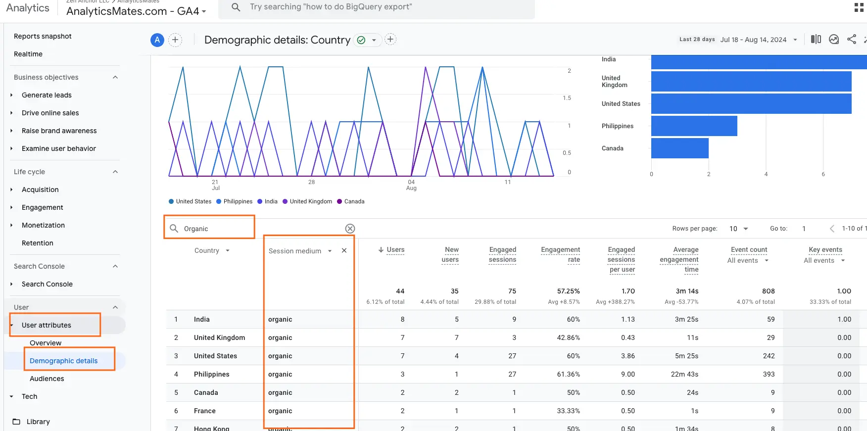Click the United Kingdom table row name
Screen dimensions: 867x431
[x=219, y=337]
